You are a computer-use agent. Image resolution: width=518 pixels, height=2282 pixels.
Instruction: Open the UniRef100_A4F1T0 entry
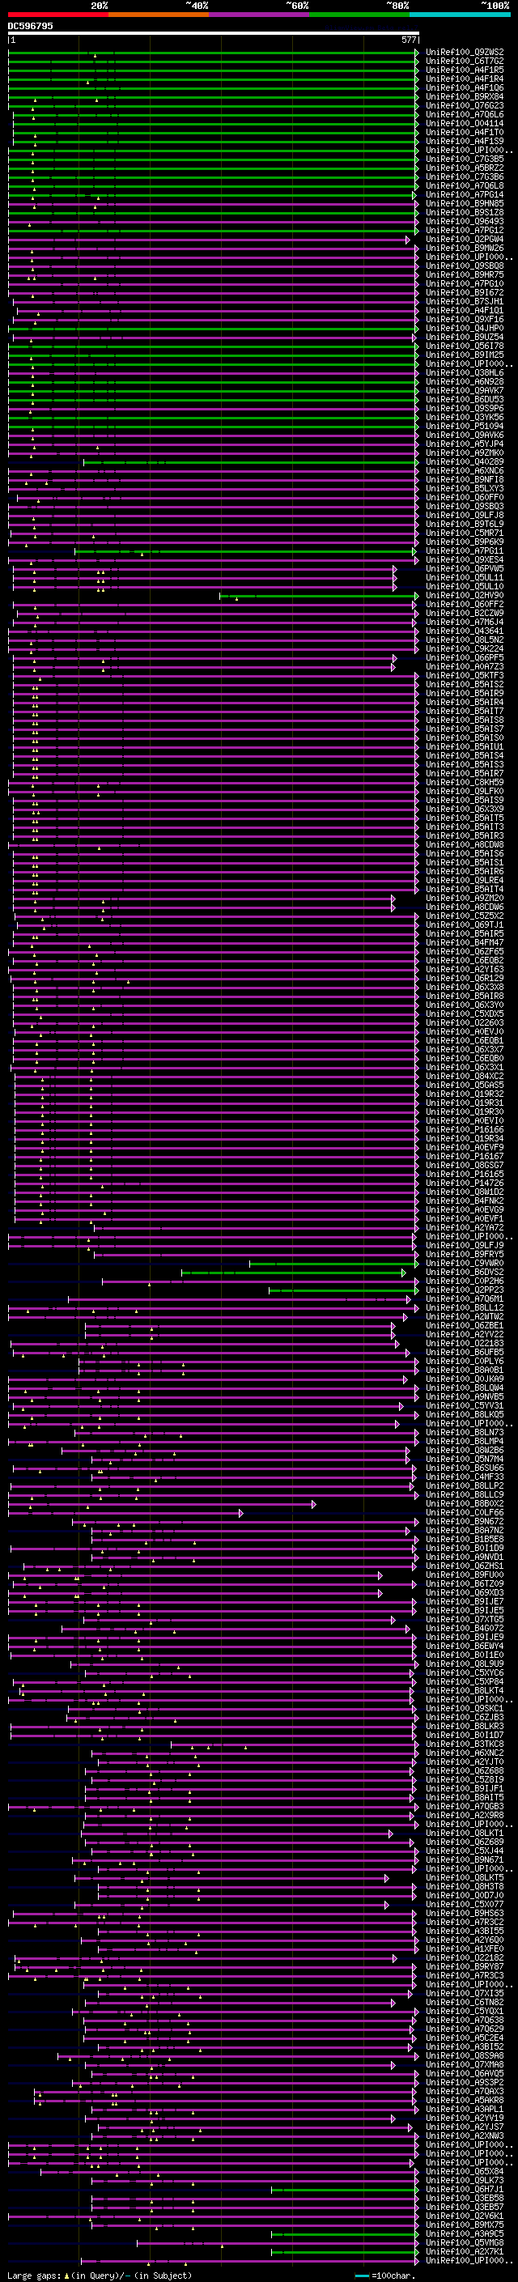click(x=465, y=132)
